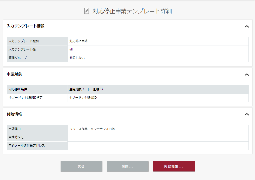The width and height of the screenshot is (255, 180).
Task: Collapse the 入力テンプレート情報 section
Action: pos(247,26)
